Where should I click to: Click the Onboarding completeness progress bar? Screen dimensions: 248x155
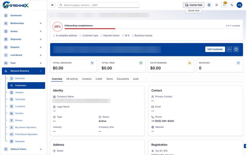click(152, 29)
